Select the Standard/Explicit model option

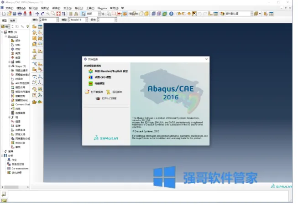[x=108, y=71]
